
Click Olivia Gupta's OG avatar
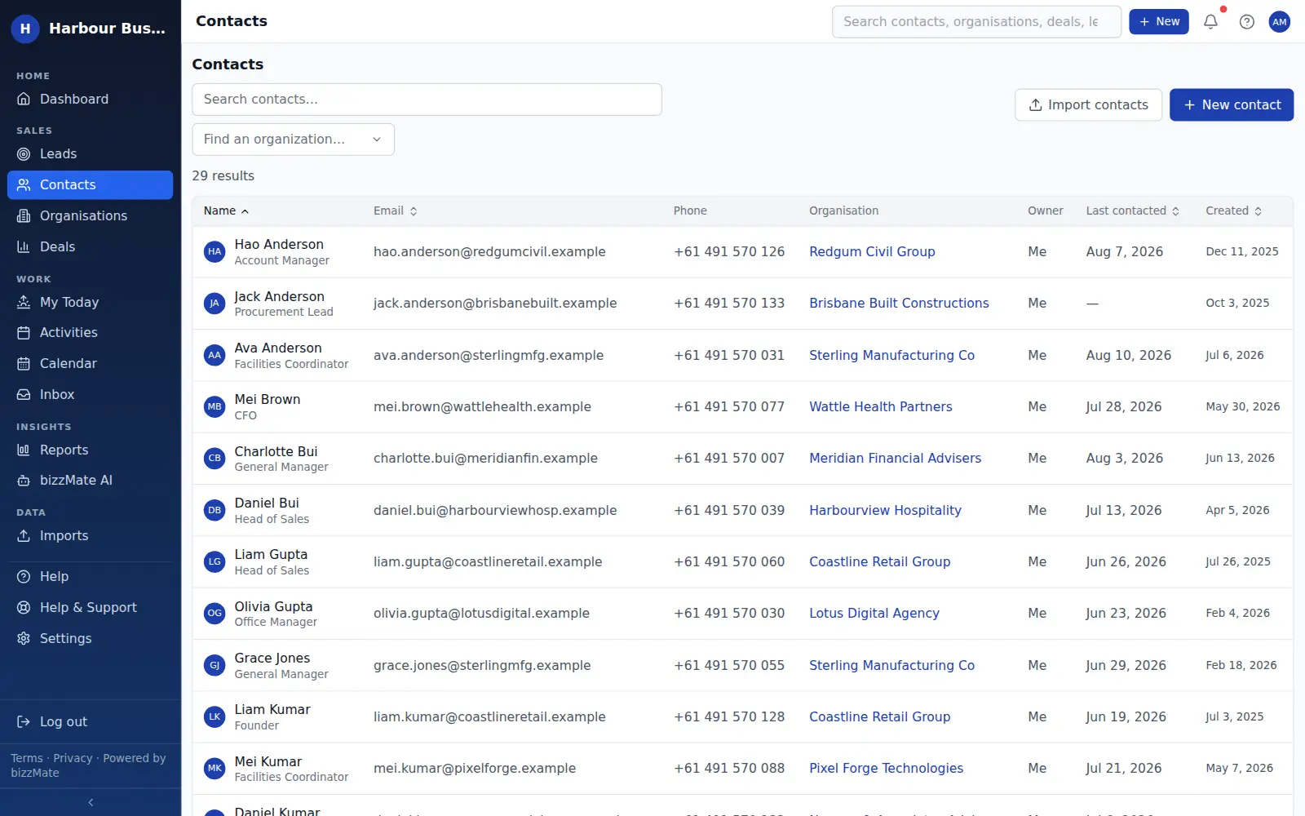[x=215, y=614]
